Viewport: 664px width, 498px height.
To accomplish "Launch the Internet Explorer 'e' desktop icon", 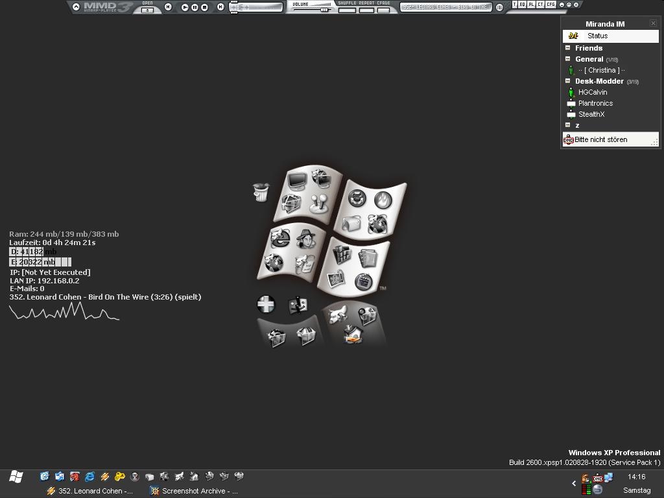I will click(x=280, y=239).
